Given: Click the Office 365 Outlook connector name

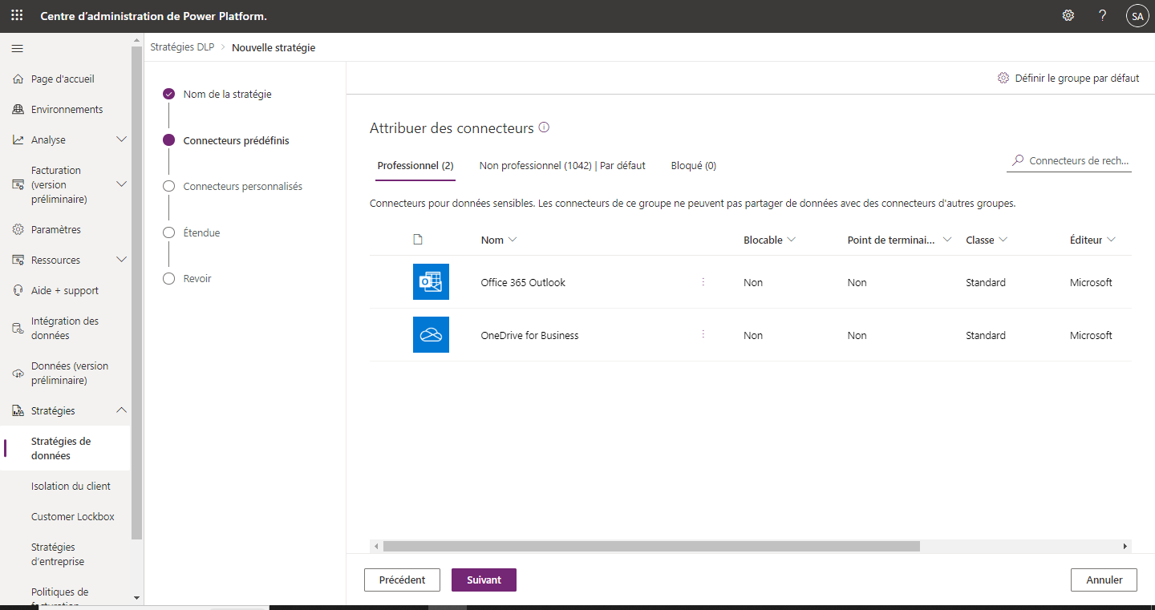Looking at the screenshot, I should 523,282.
